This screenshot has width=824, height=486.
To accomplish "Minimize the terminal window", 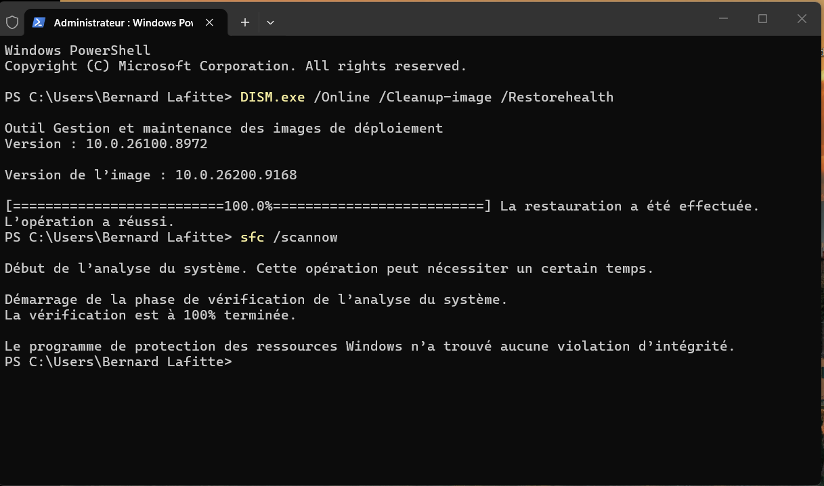I will pos(724,20).
